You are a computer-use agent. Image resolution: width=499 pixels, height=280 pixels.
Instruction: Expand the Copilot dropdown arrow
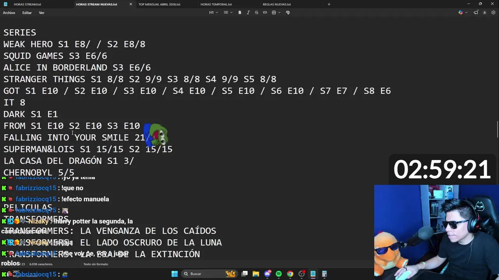click(x=465, y=12)
